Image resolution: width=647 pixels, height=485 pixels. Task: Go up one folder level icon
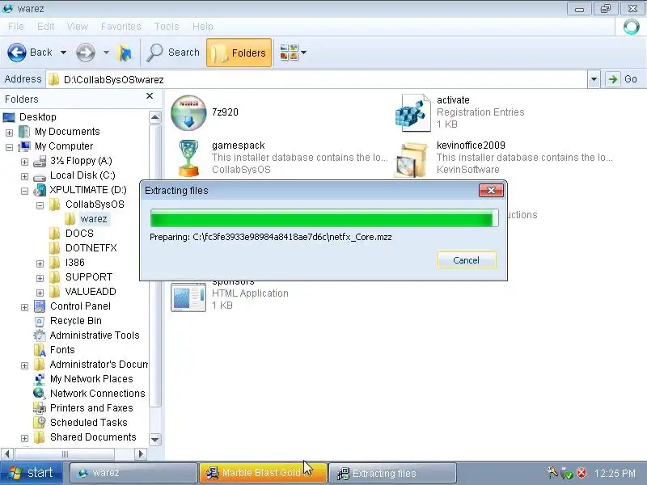pos(125,53)
